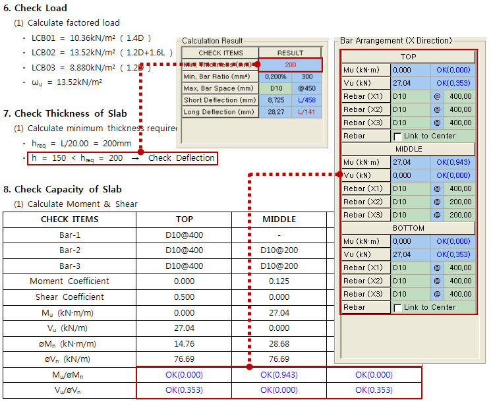Viewport: 493px width, 402px height.
Task: Select BOTTOM section Vu result OK(0.353)
Action: pyautogui.click(x=453, y=254)
